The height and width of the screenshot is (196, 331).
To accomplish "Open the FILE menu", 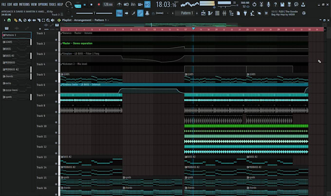I will tap(3, 4).
